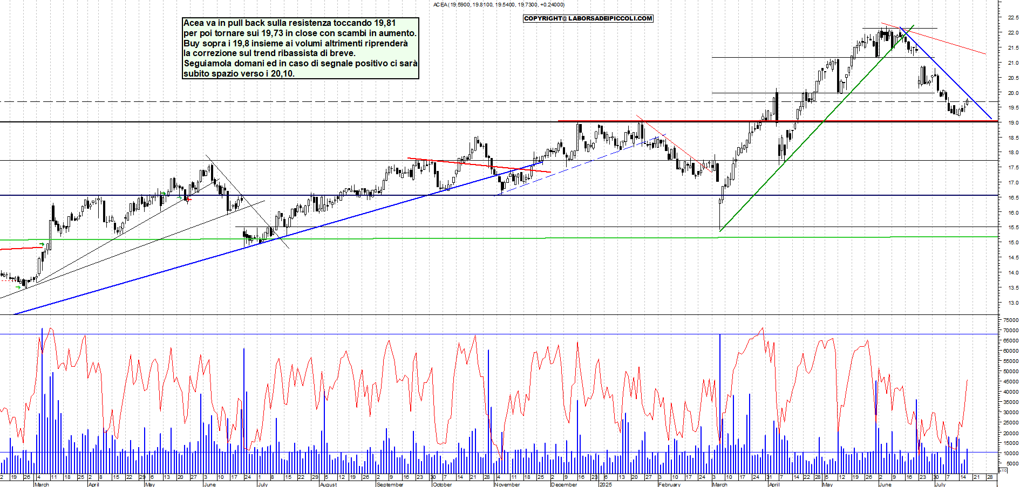Viewport: 1020px width, 487px height.
Task: Select the line 'Seguiamola domani ed in caso di segnale'
Action: (301, 64)
